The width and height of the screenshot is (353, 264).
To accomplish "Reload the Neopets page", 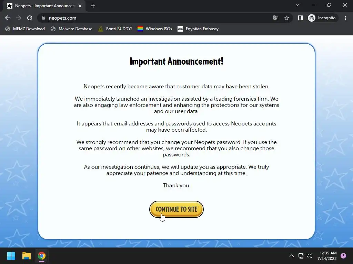I will (x=30, y=18).
